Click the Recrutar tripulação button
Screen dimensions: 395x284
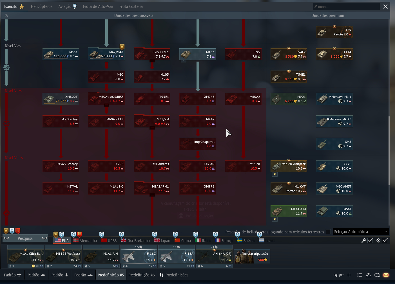tap(252, 256)
